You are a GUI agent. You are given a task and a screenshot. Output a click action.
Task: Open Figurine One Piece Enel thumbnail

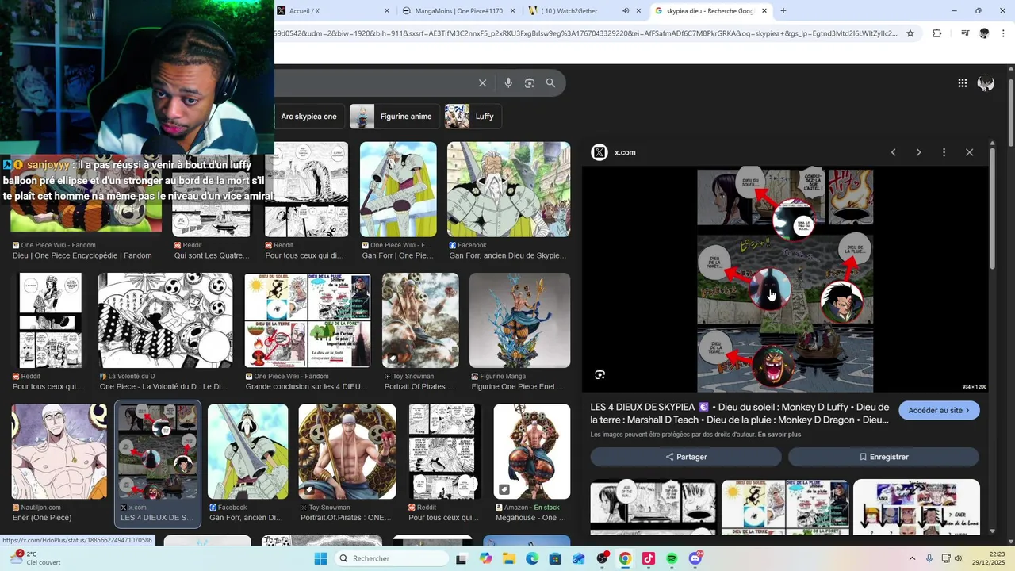coord(519,320)
